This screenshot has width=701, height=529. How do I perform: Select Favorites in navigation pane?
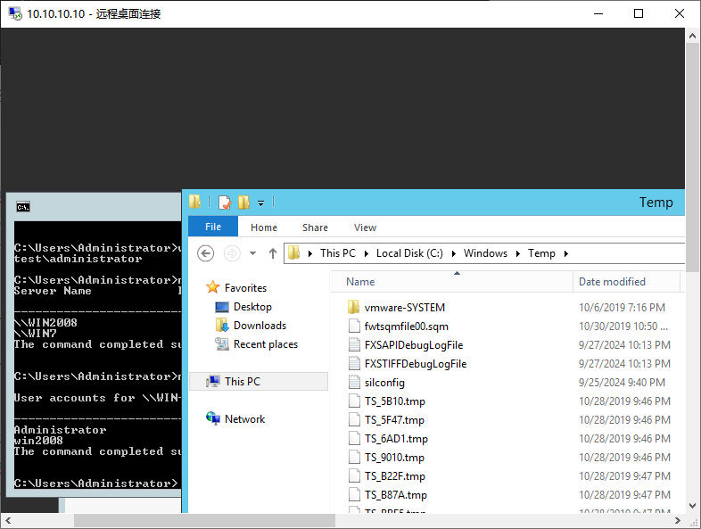click(245, 288)
